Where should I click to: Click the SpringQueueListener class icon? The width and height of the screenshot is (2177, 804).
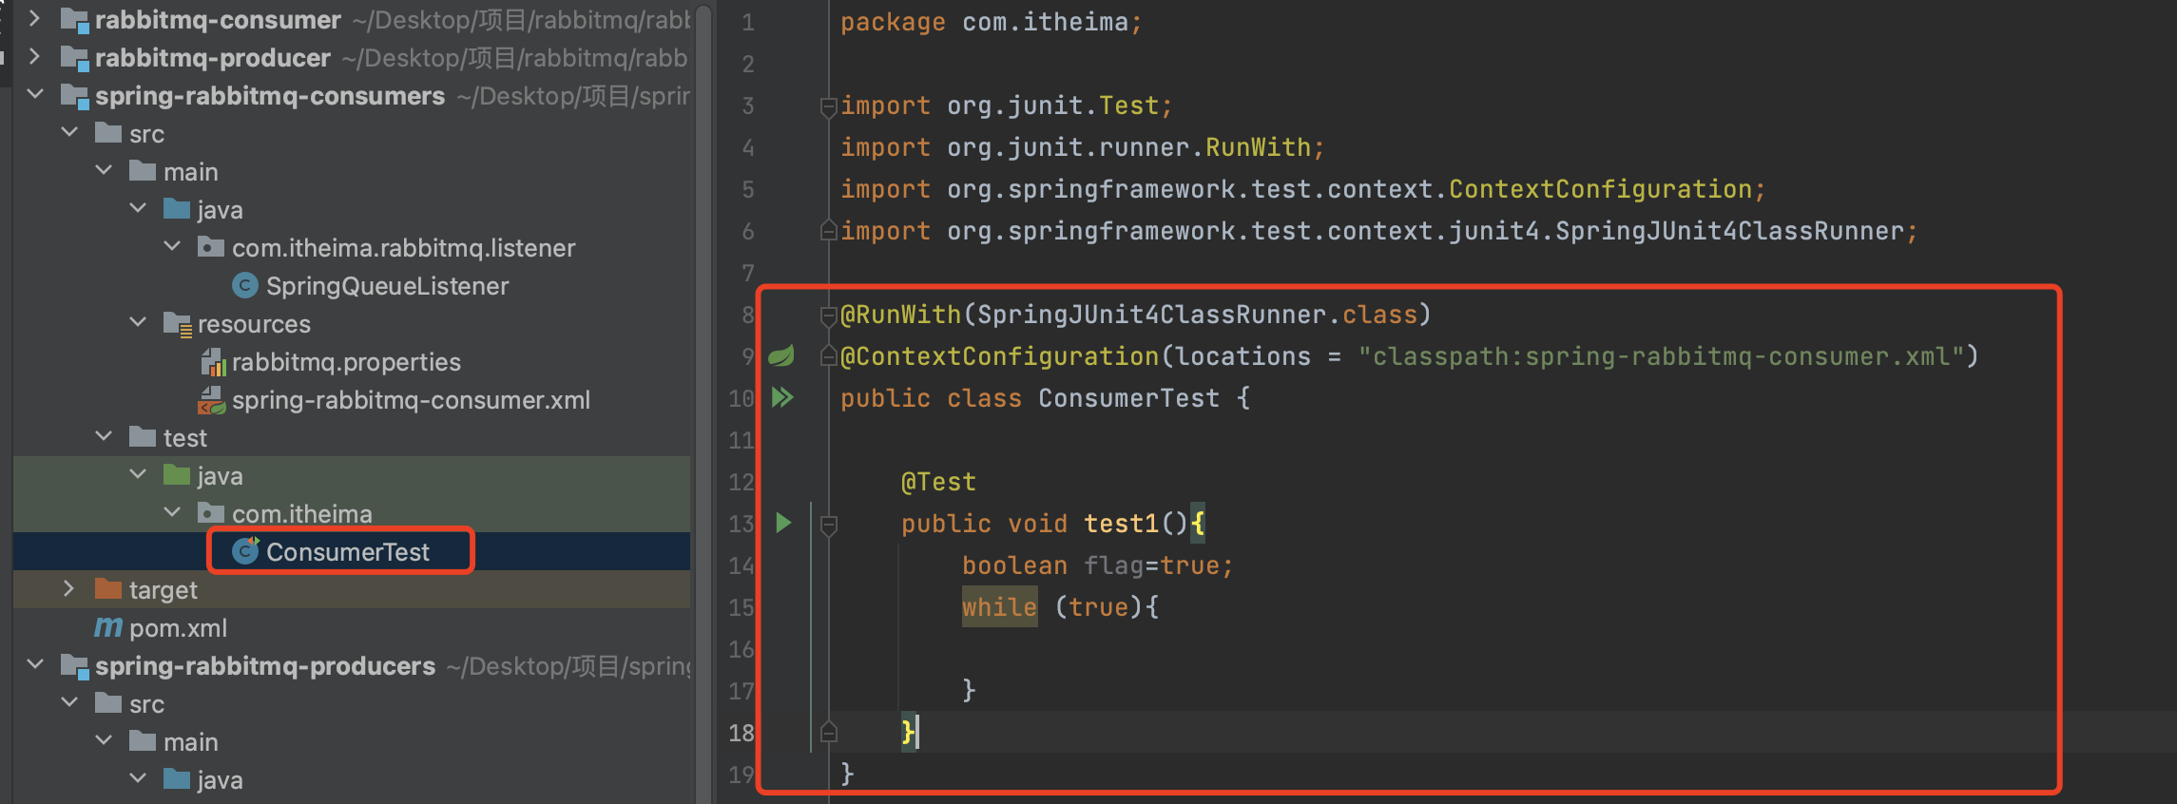[x=245, y=285]
